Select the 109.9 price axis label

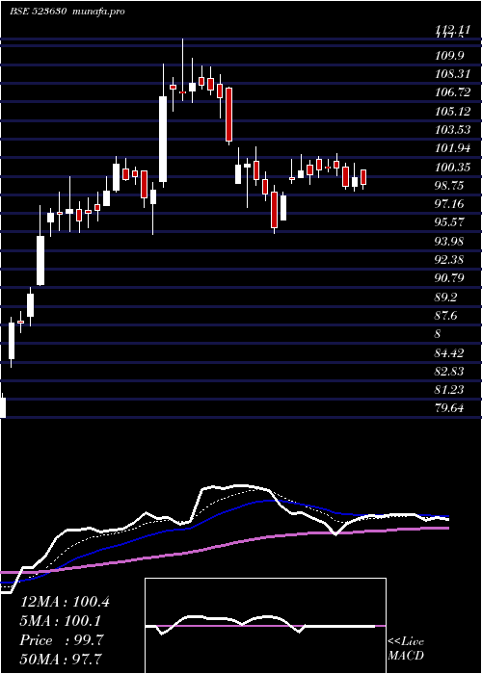pos(450,56)
